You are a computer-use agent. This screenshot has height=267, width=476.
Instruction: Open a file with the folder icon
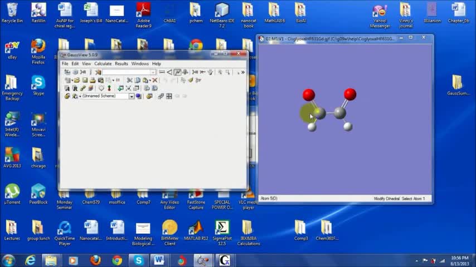(77, 80)
